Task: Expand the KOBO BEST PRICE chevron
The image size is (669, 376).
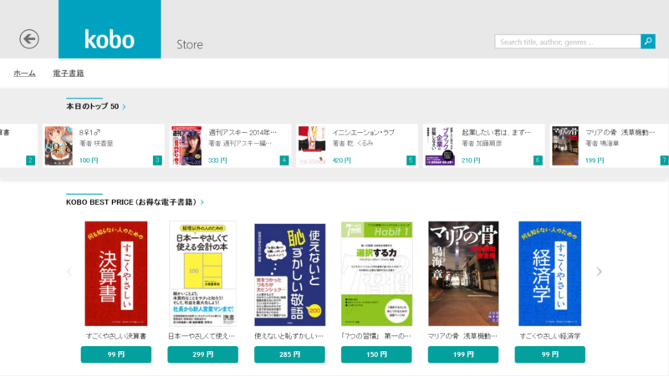Action: pyautogui.click(x=202, y=202)
